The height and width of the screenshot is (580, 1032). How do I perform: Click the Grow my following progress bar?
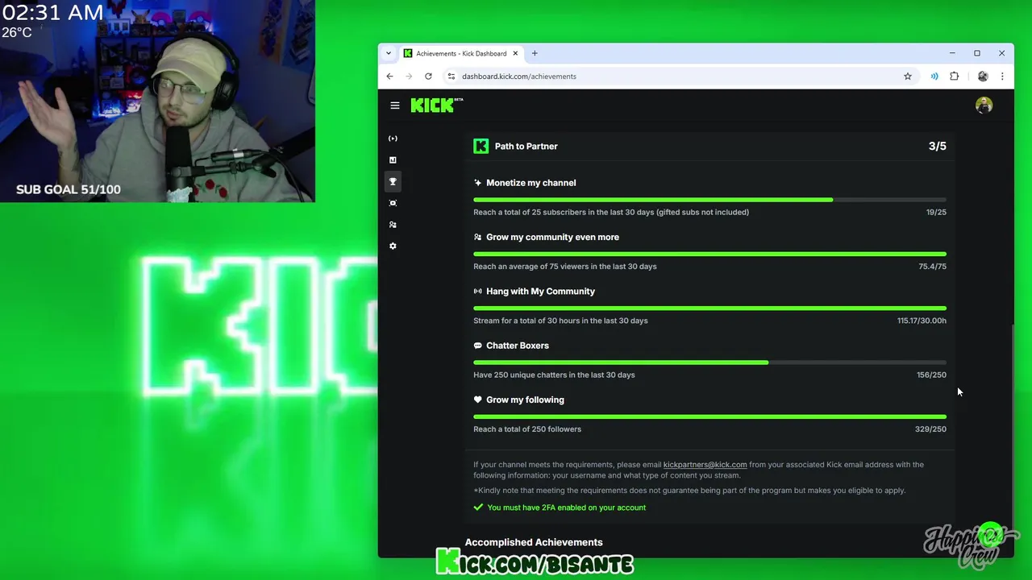[709, 416]
